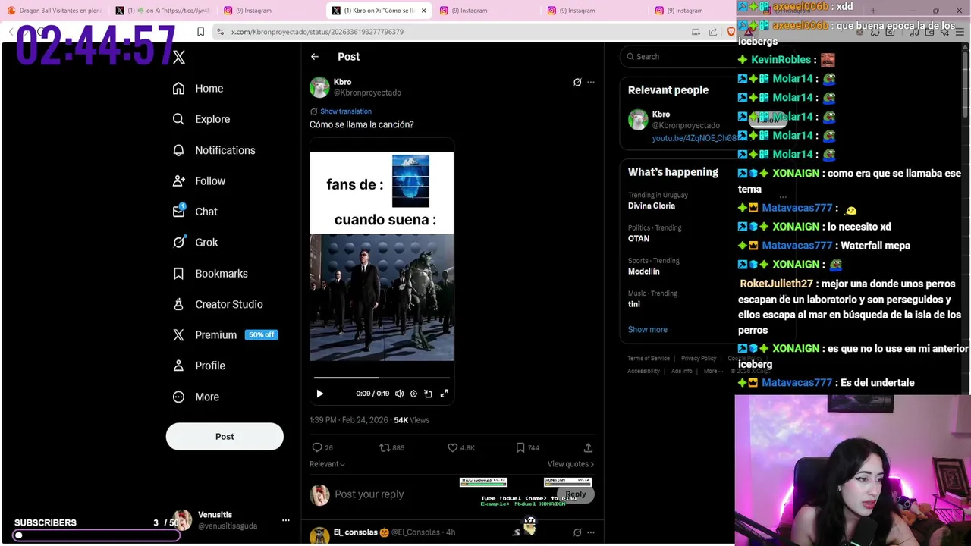Open Explore in the sidebar

pos(201,119)
